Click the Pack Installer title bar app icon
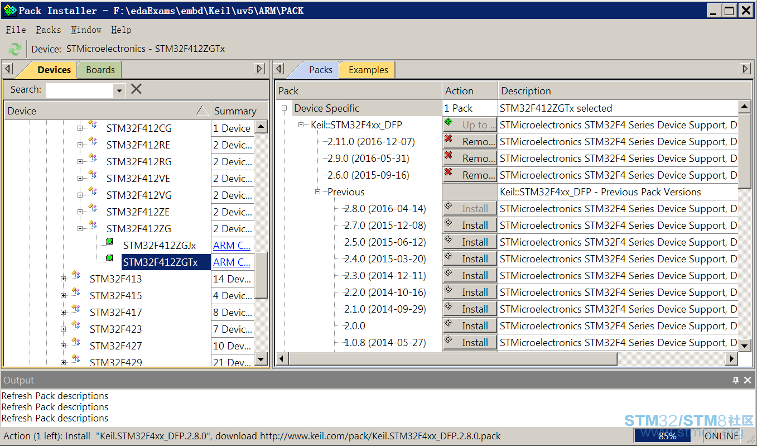The width and height of the screenshot is (757, 446). click(9, 10)
